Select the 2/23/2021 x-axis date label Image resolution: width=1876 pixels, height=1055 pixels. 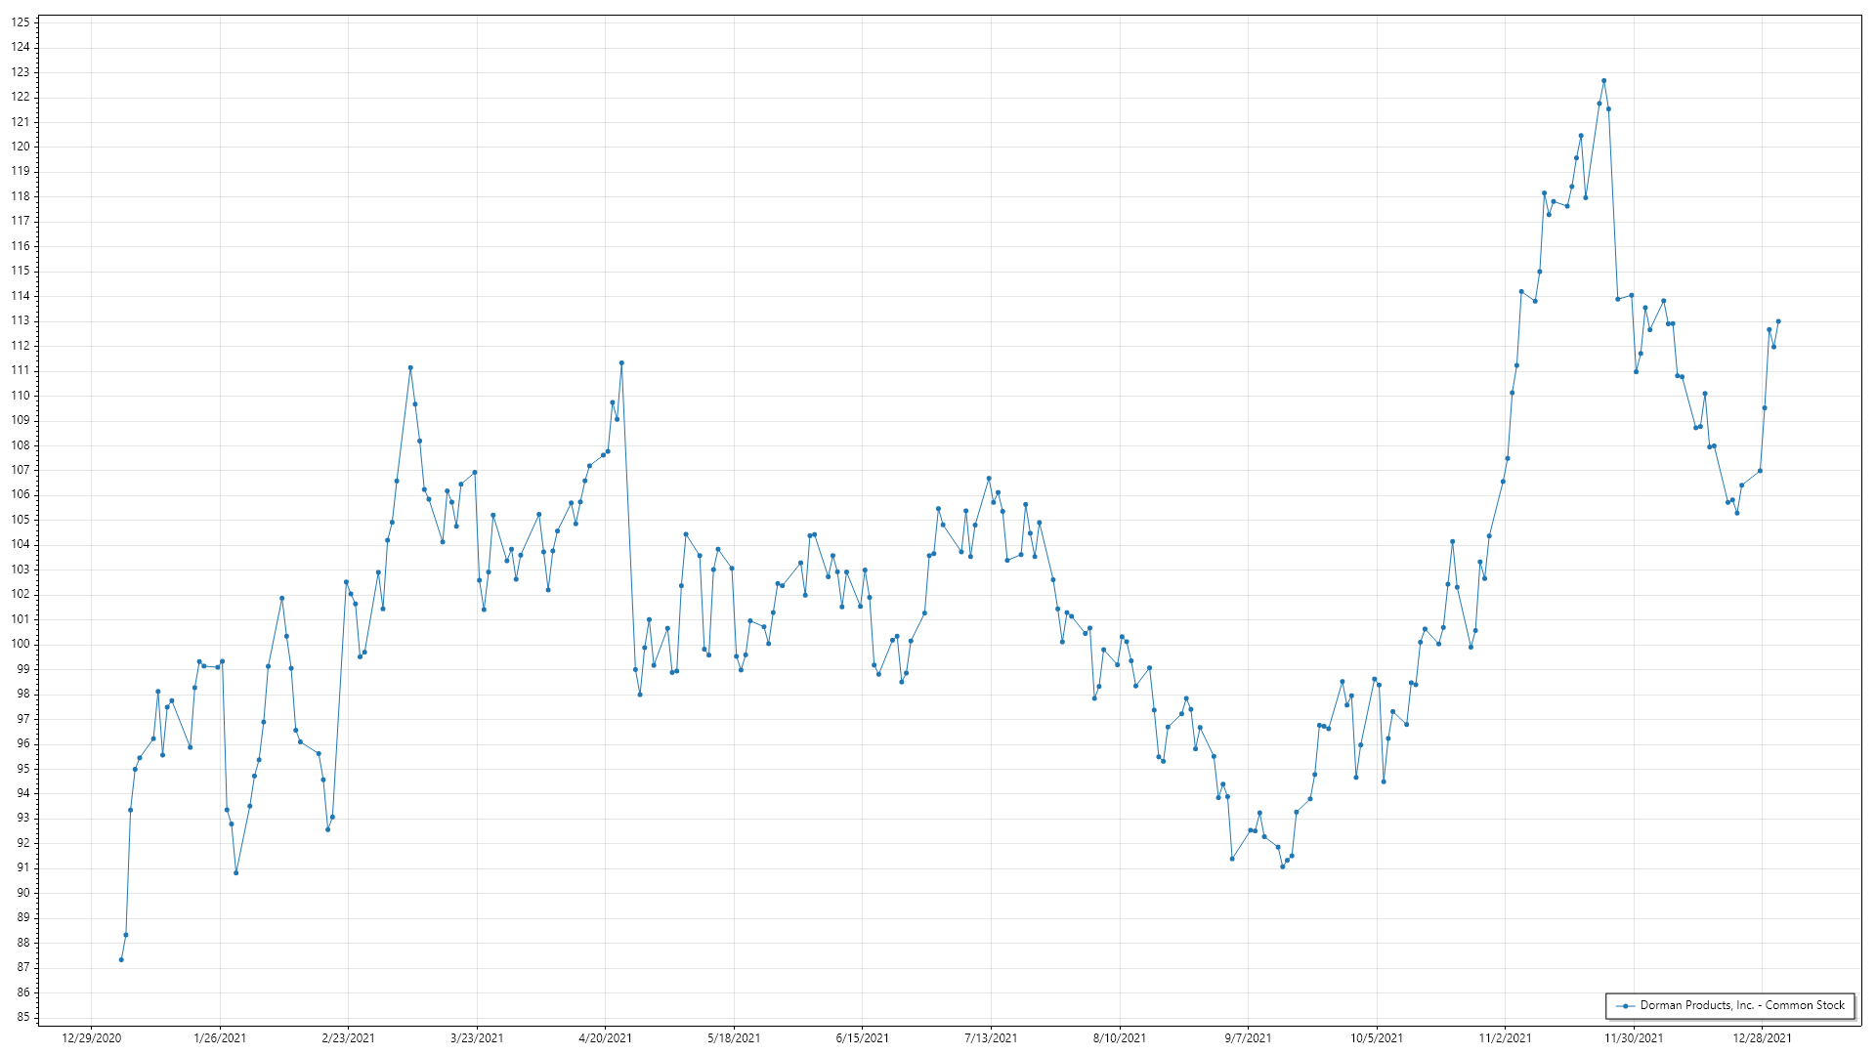[x=348, y=1037]
